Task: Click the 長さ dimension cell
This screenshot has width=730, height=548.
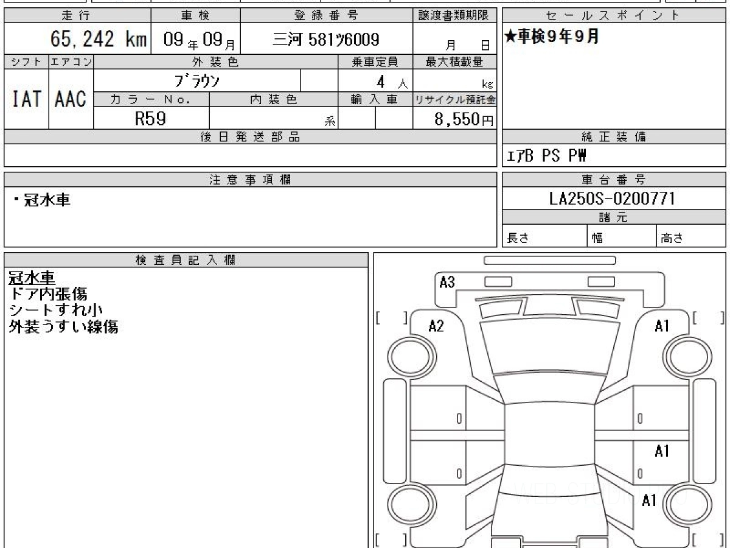Action: pos(545,236)
